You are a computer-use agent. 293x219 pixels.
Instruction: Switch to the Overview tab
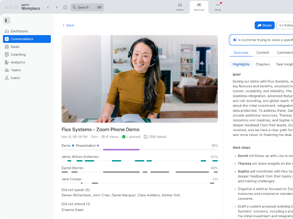coord(241,53)
